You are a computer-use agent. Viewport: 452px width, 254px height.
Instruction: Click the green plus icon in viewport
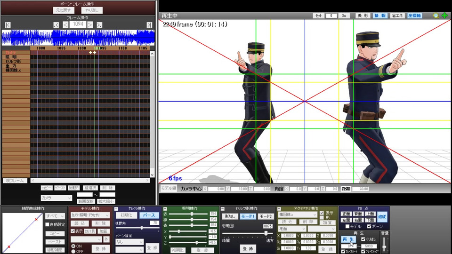pos(444,16)
